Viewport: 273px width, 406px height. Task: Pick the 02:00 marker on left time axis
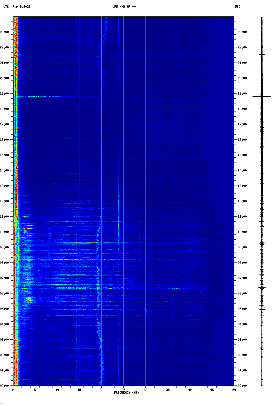click(5, 355)
